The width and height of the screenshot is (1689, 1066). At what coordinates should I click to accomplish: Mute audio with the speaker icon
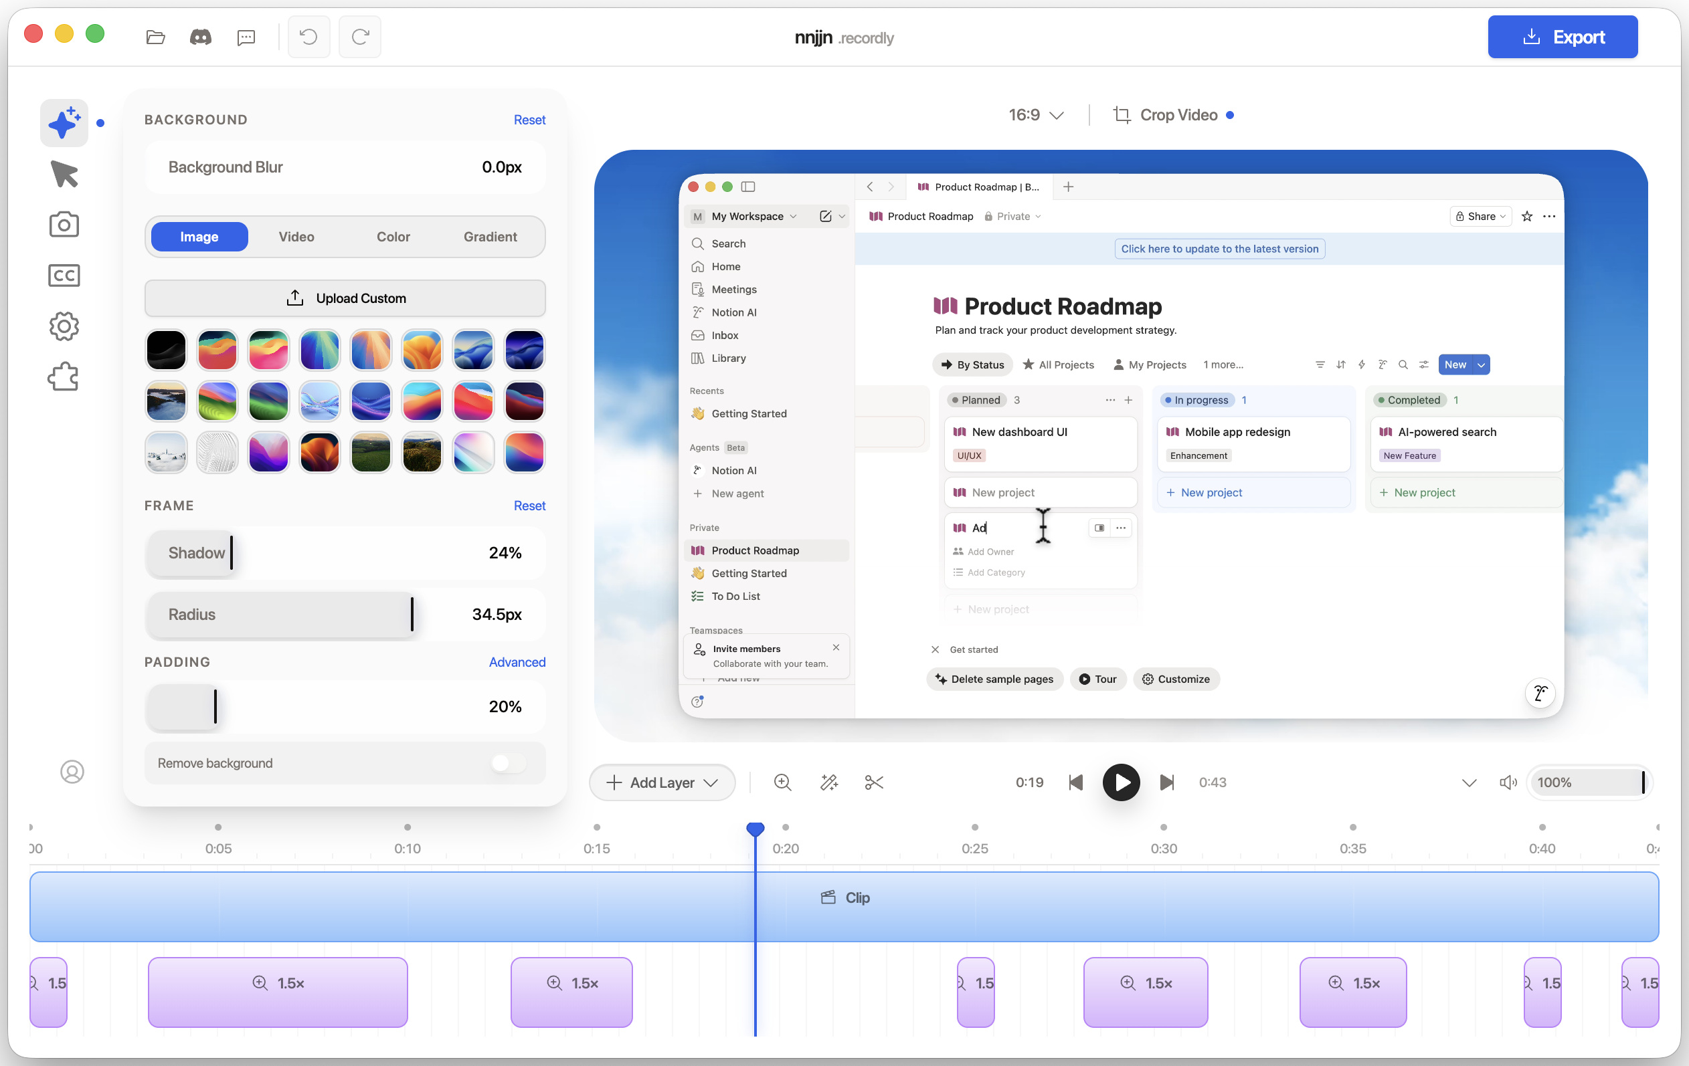pos(1508,782)
